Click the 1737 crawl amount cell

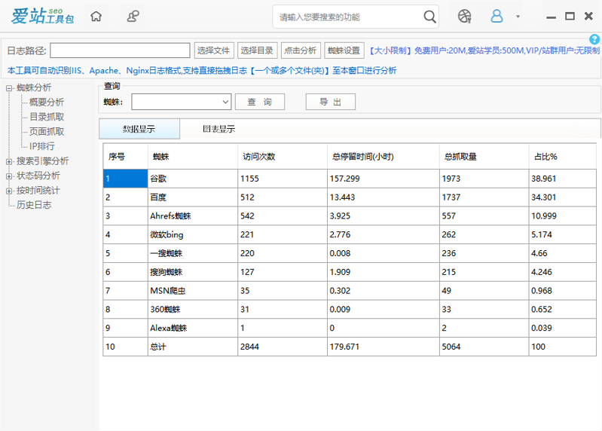pos(484,197)
